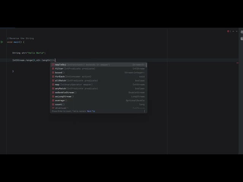Choose the anyMatch completion entry

[76, 88]
